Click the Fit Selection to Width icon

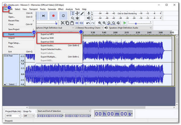(109, 23)
